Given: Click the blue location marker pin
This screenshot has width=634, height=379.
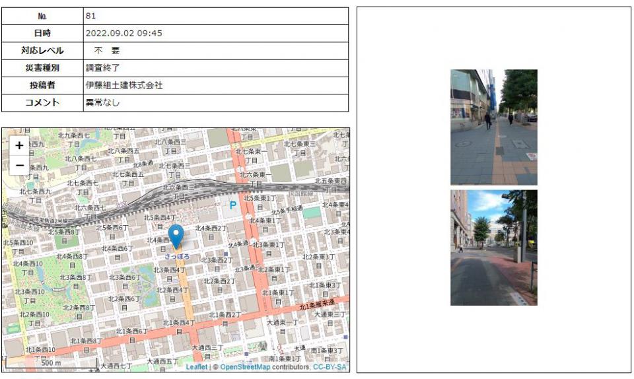Looking at the screenshot, I should point(176,236).
